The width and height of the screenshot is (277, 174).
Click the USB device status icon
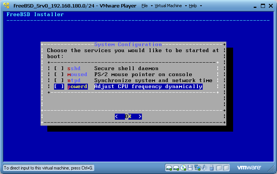(211, 168)
